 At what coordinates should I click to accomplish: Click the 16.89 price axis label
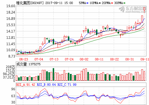(x=11, y=19)
